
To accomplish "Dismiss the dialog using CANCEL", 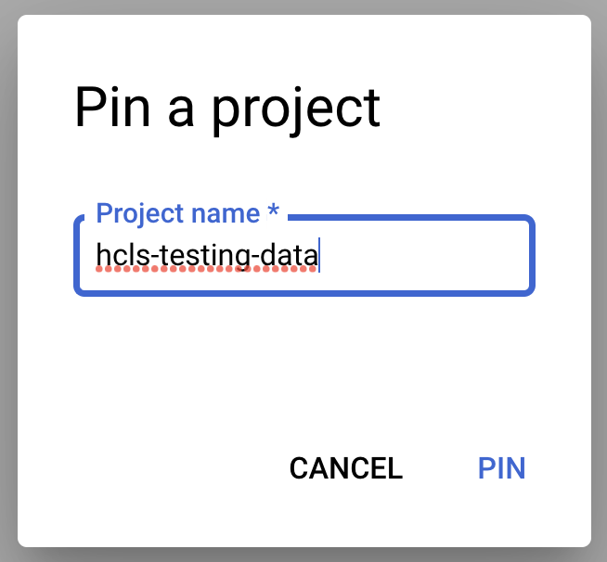I will coord(345,468).
